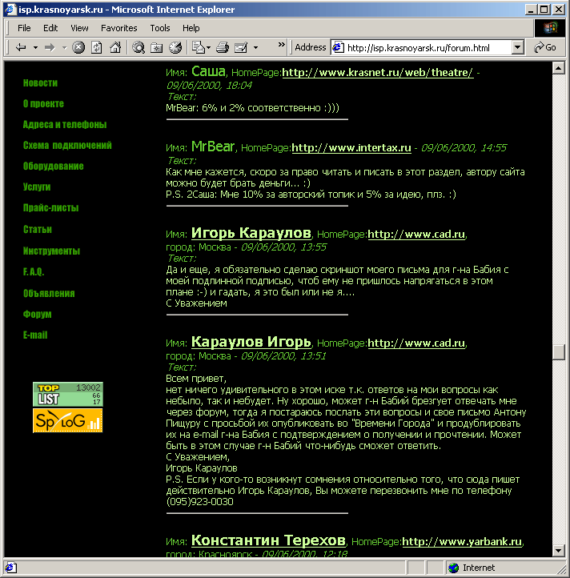Open the Схема подключений link
570x578 pixels.
coord(67,145)
